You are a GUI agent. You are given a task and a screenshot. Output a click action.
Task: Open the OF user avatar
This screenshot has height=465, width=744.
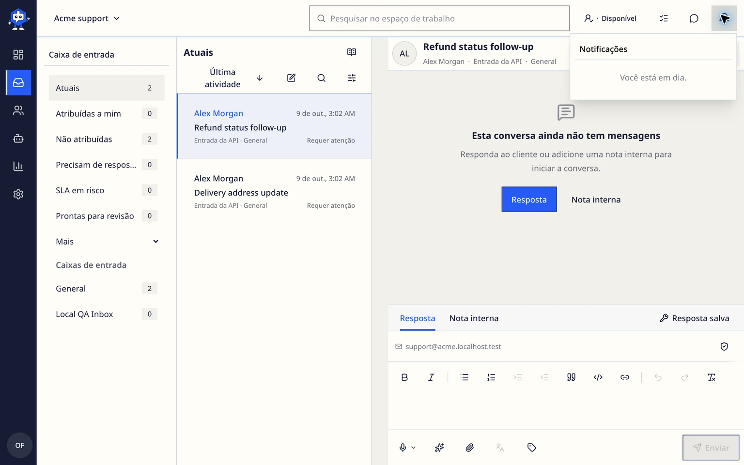pos(19,445)
